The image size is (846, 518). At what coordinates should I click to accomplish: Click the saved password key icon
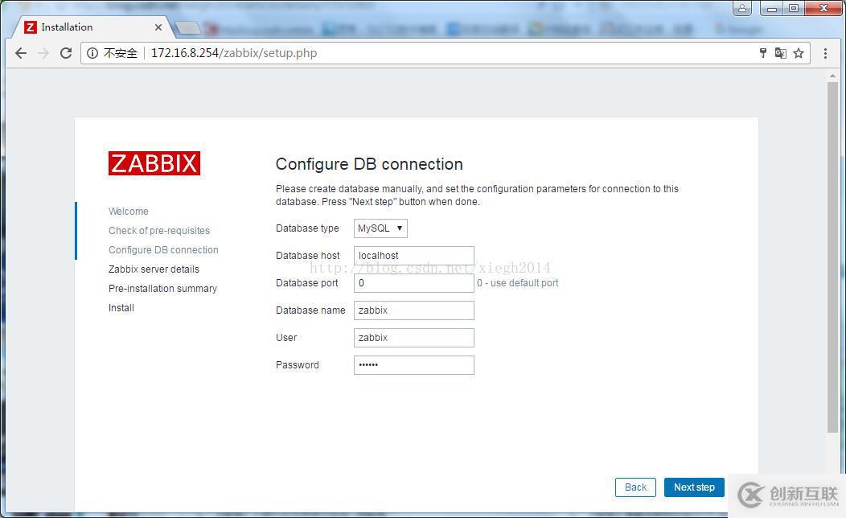point(761,53)
